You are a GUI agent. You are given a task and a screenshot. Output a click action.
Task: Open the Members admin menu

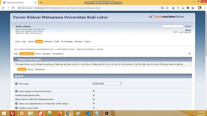[x=47, y=54]
